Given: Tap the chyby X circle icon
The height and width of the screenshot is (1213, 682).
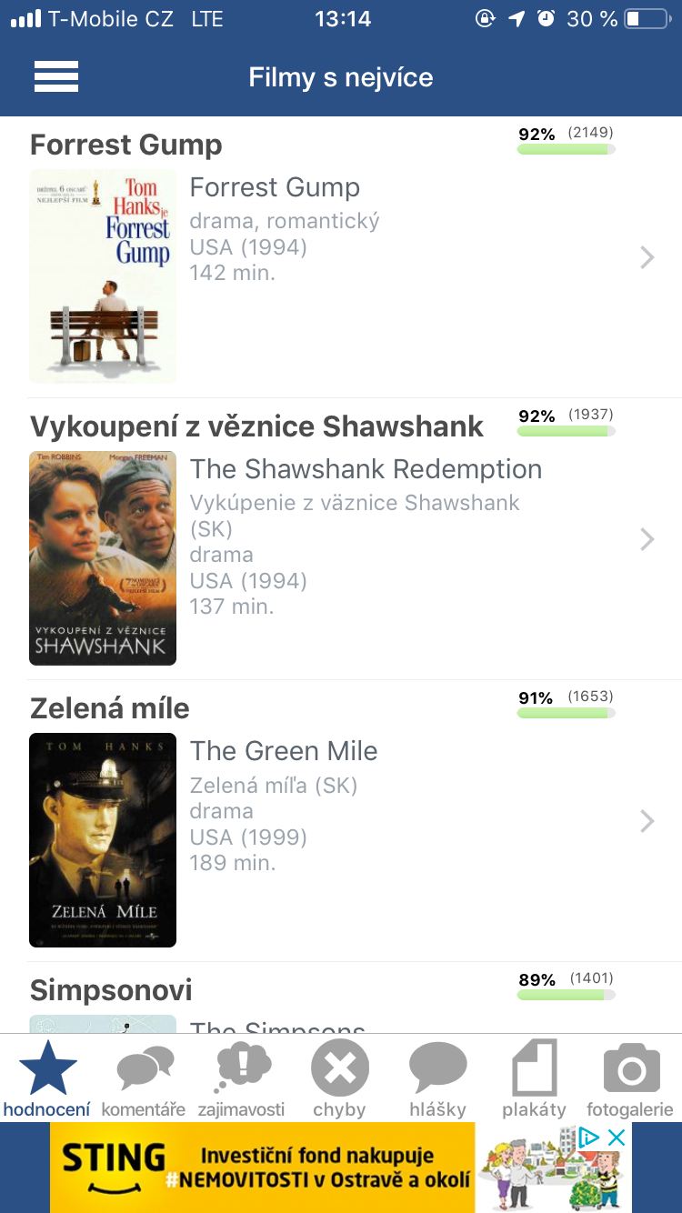Looking at the screenshot, I should click(339, 1068).
